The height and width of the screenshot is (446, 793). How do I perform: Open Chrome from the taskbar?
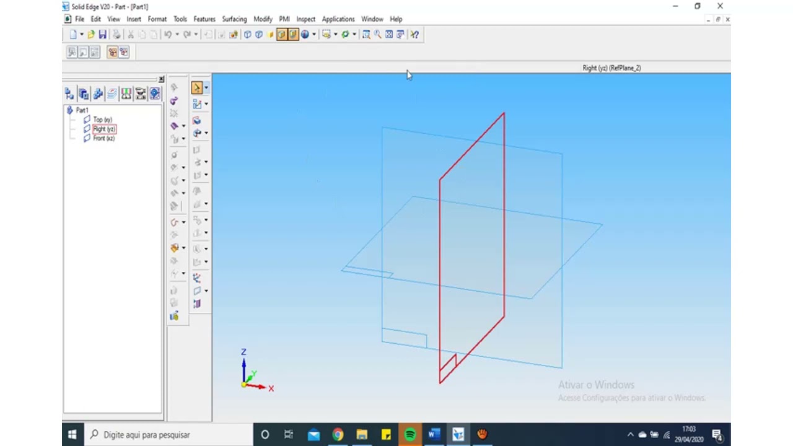338,435
